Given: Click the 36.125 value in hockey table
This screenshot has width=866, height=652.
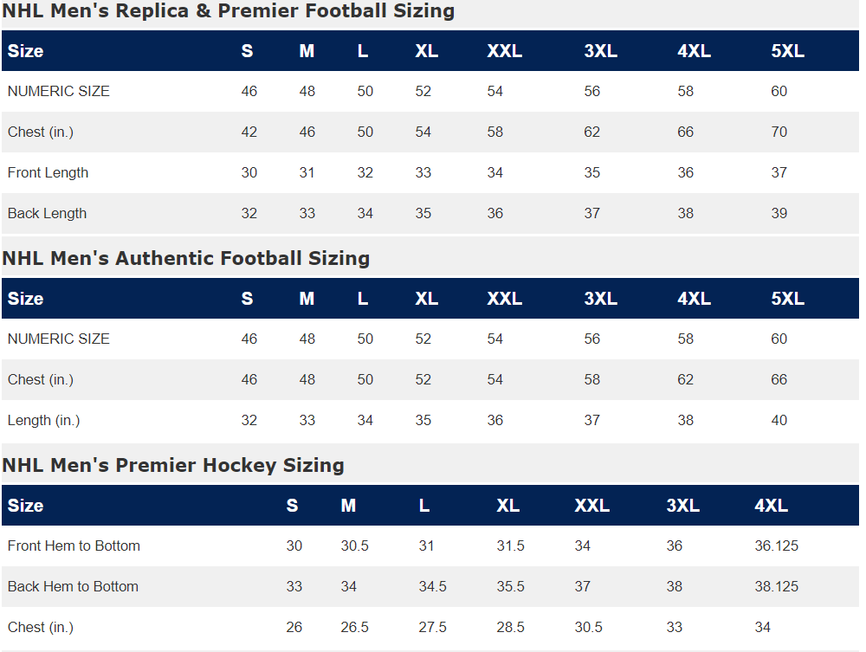Looking at the screenshot, I should [777, 546].
